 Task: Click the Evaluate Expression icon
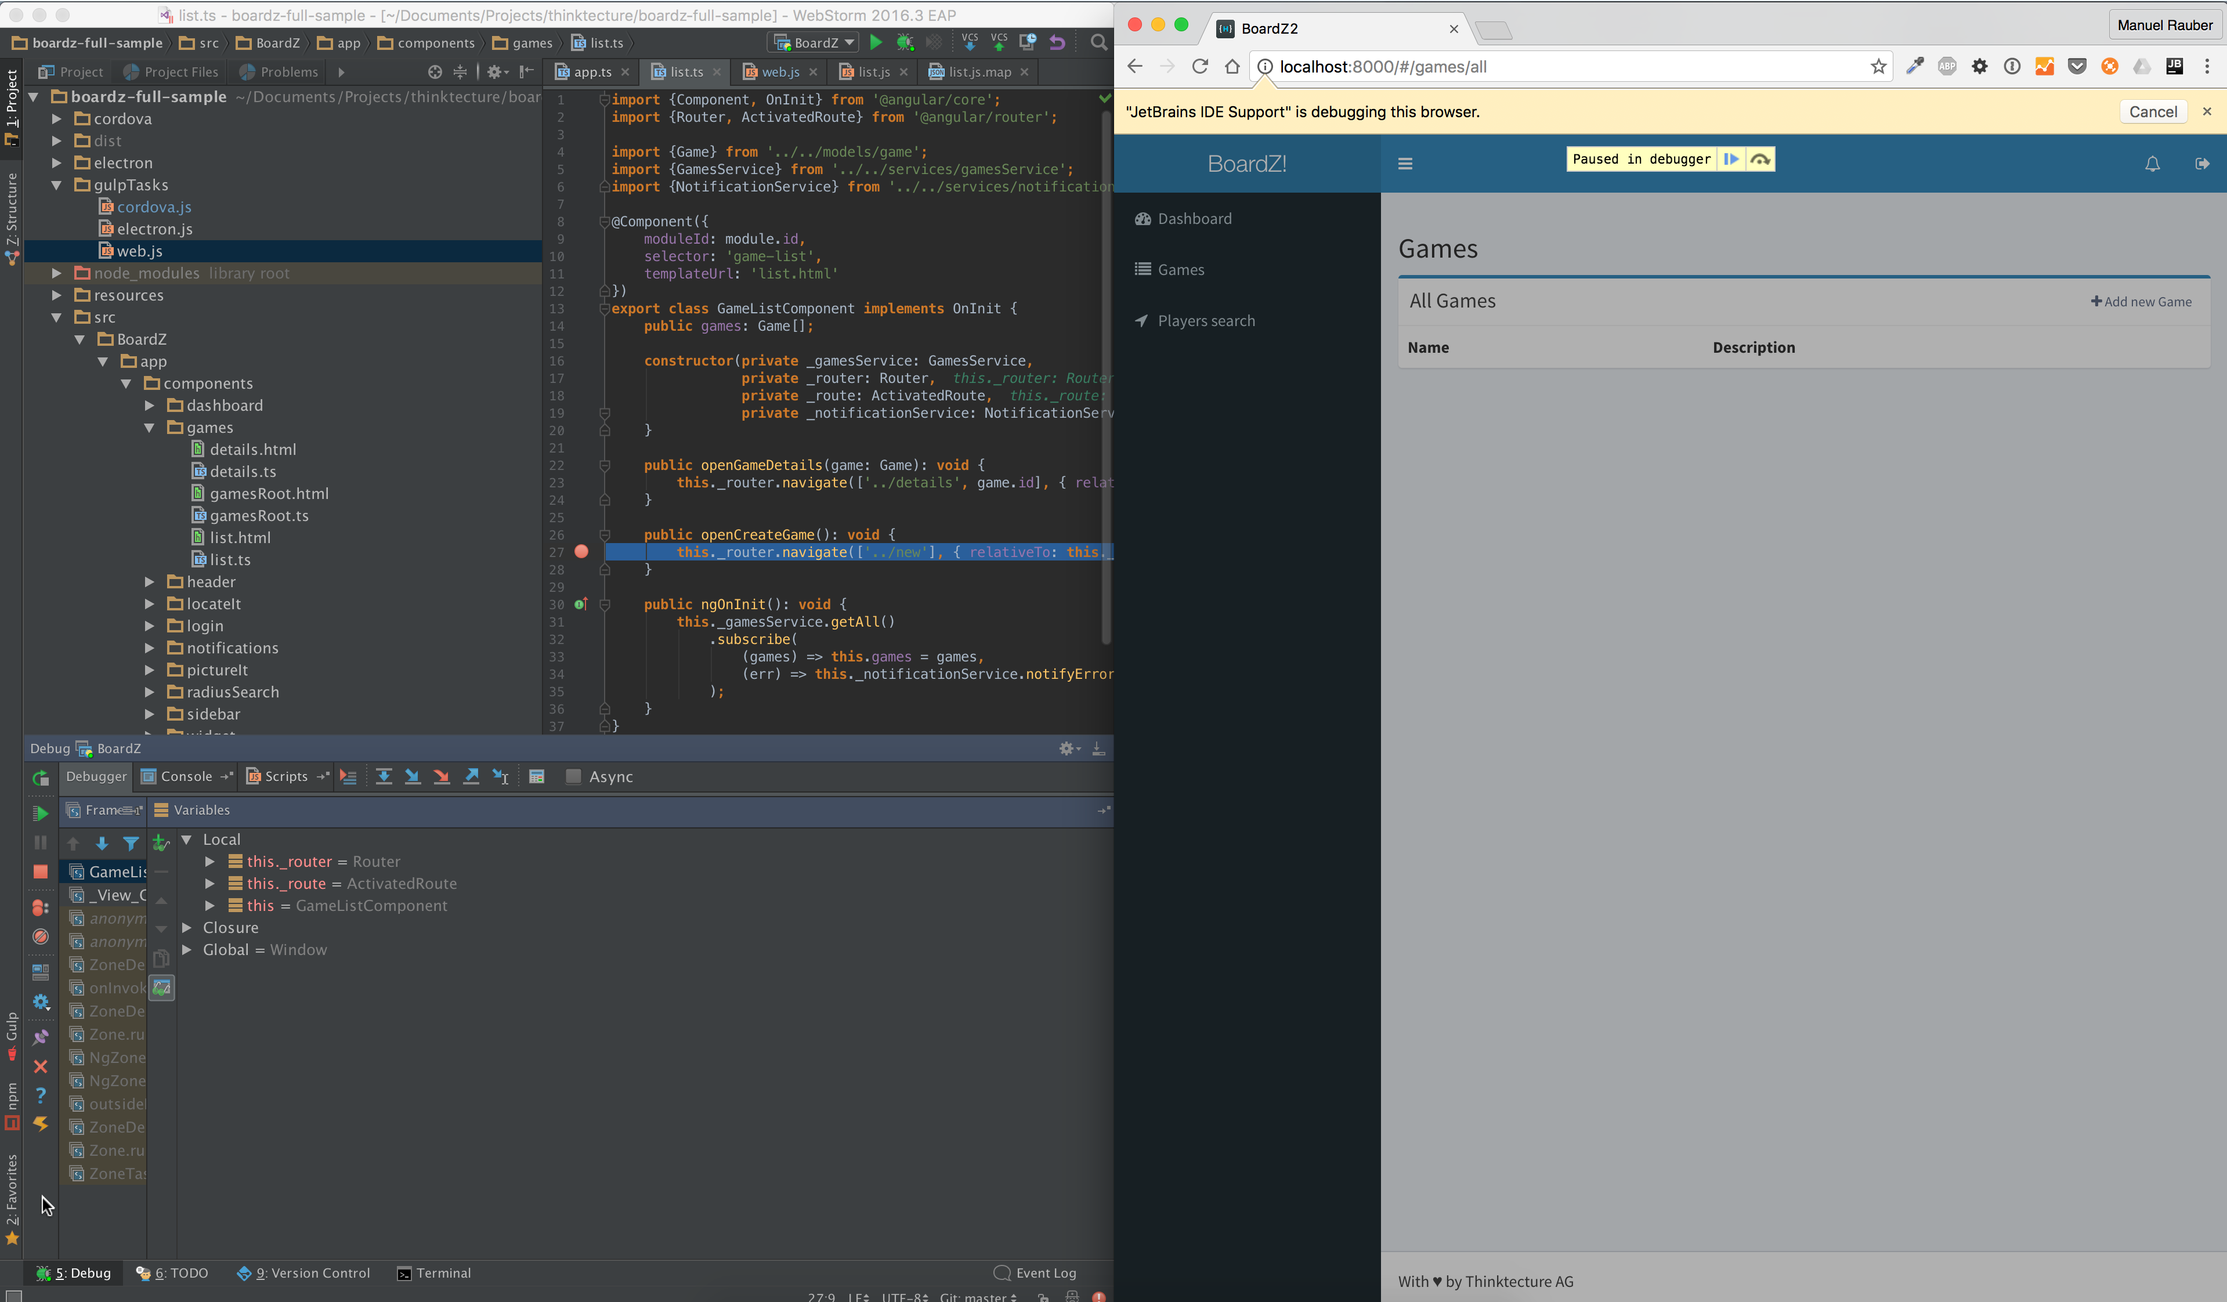pyautogui.click(x=536, y=776)
